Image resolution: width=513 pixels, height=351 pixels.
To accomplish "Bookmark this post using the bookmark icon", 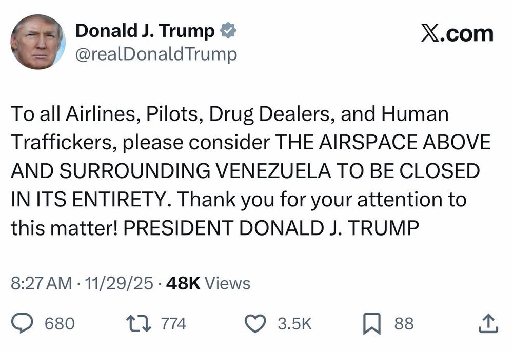I will (371, 323).
